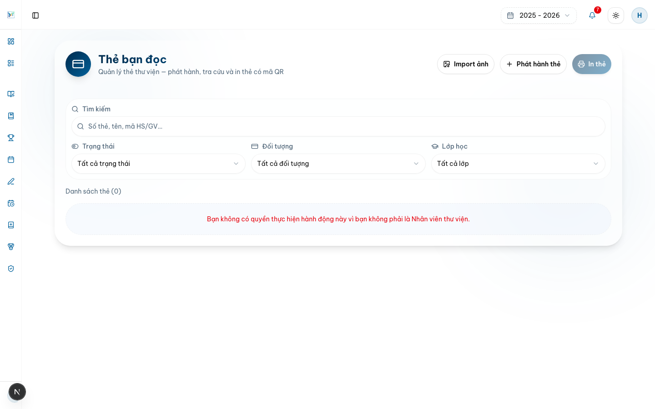The height and width of the screenshot is (409, 655).
Task: Open the calendar-clock icon in sidebar
Action: pyautogui.click(x=11, y=203)
